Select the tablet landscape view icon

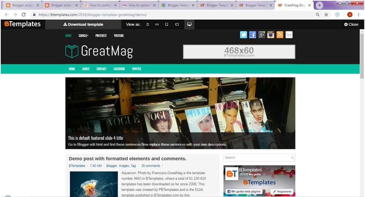tap(177, 25)
